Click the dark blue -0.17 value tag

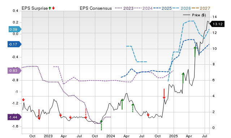coord(14,44)
